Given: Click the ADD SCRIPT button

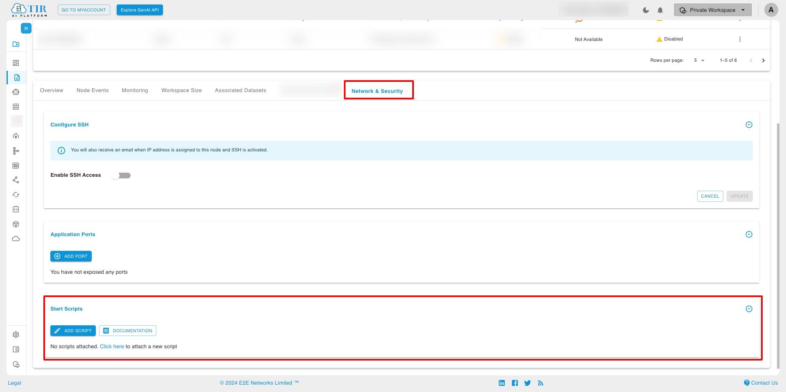Looking at the screenshot, I should (x=73, y=331).
